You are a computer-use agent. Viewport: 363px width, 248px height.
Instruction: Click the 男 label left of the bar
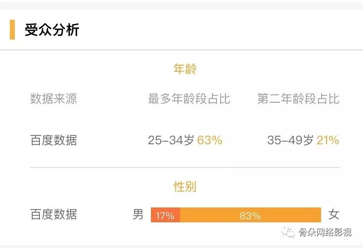click(138, 215)
